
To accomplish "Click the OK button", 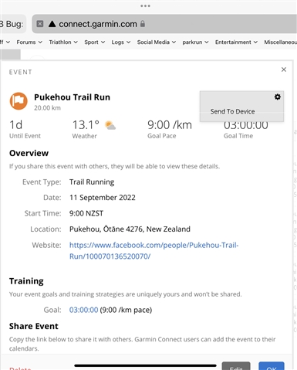I will pos(272,366).
